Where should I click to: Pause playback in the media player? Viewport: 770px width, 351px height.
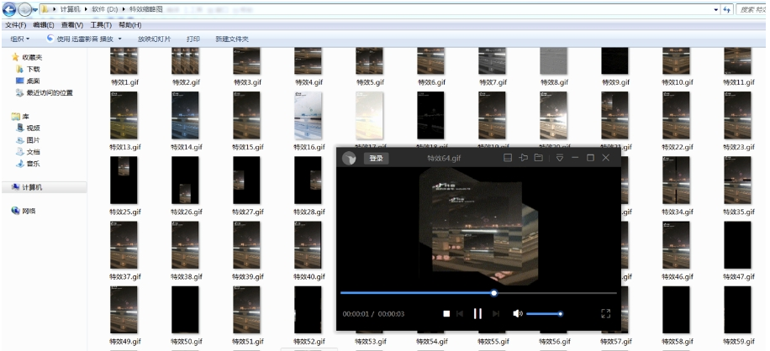coord(477,313)
